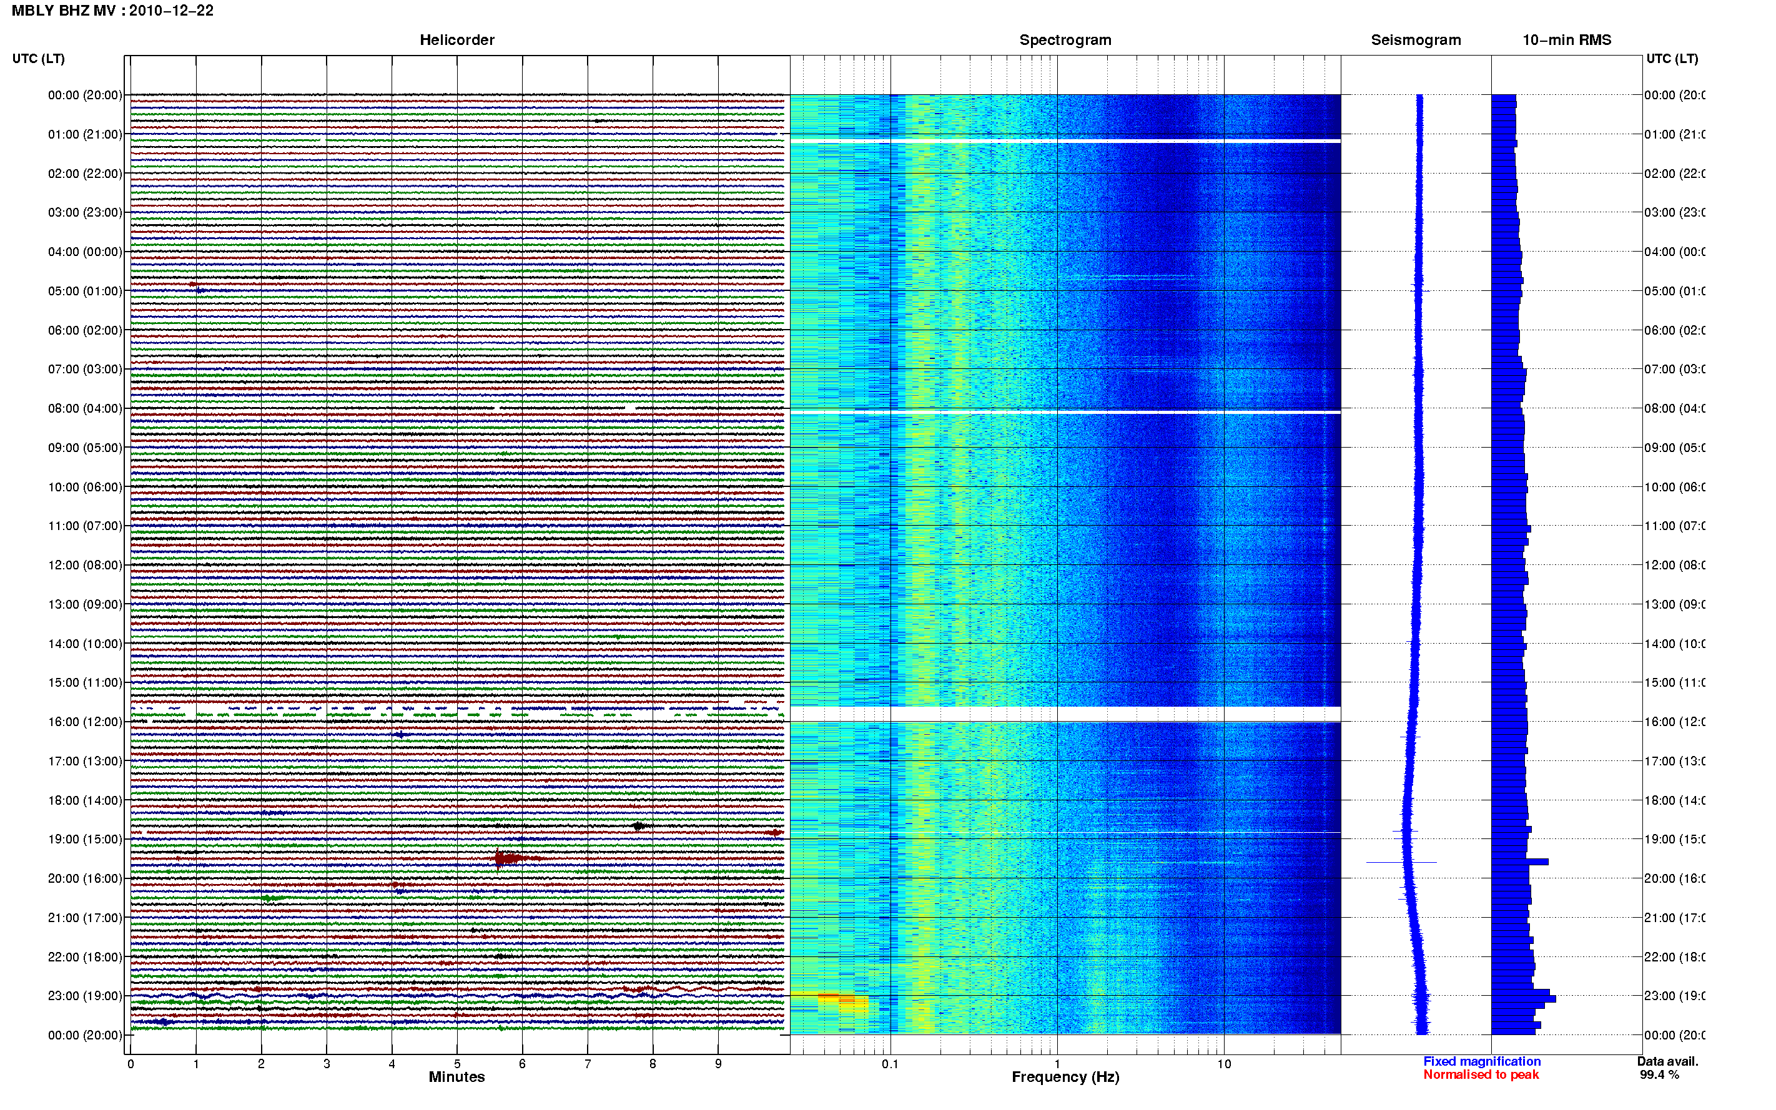Click the Minutes axis title under helicorder
Screen dimensions: 1776x1110
pyautogui.click(x=456, y=1077)
